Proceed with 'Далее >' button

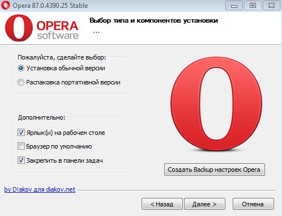pyautogui.click(x=204, y=204)
